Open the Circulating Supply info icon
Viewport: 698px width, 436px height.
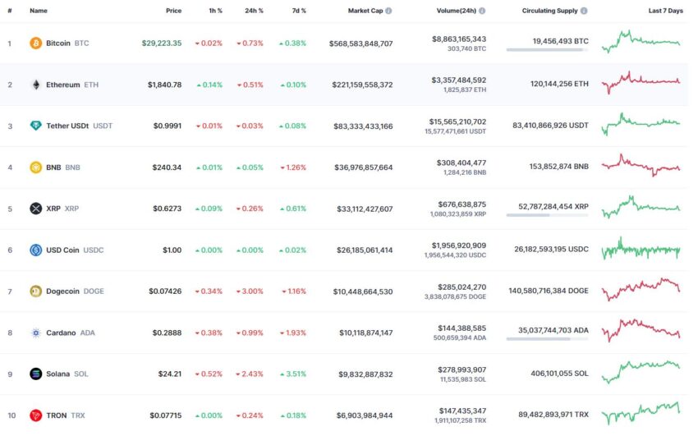(584, 11)
